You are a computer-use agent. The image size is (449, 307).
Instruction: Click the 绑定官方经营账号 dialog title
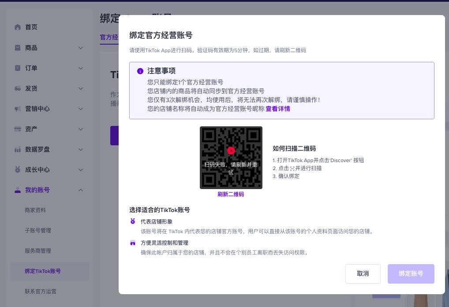161,35
